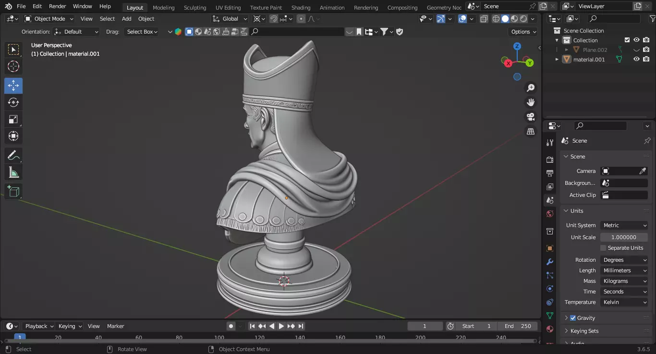The height and width of the screenshot is (354, 656).
Task: Open the World properties tab
Action: coord(550,214)
